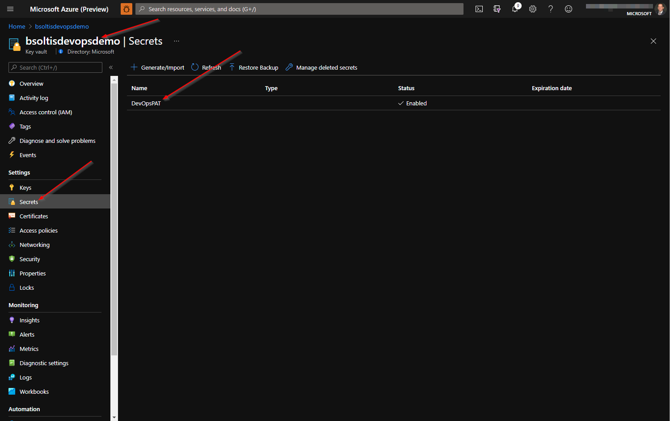
Task: Click Generate/Import button
Action: coord(157,67)
